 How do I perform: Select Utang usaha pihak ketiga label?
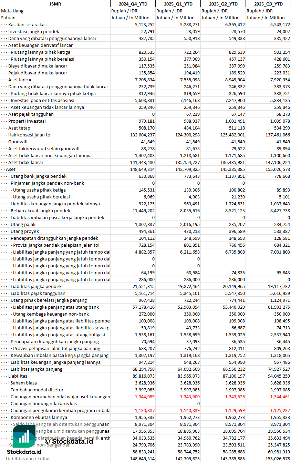[x=39, y=190]
